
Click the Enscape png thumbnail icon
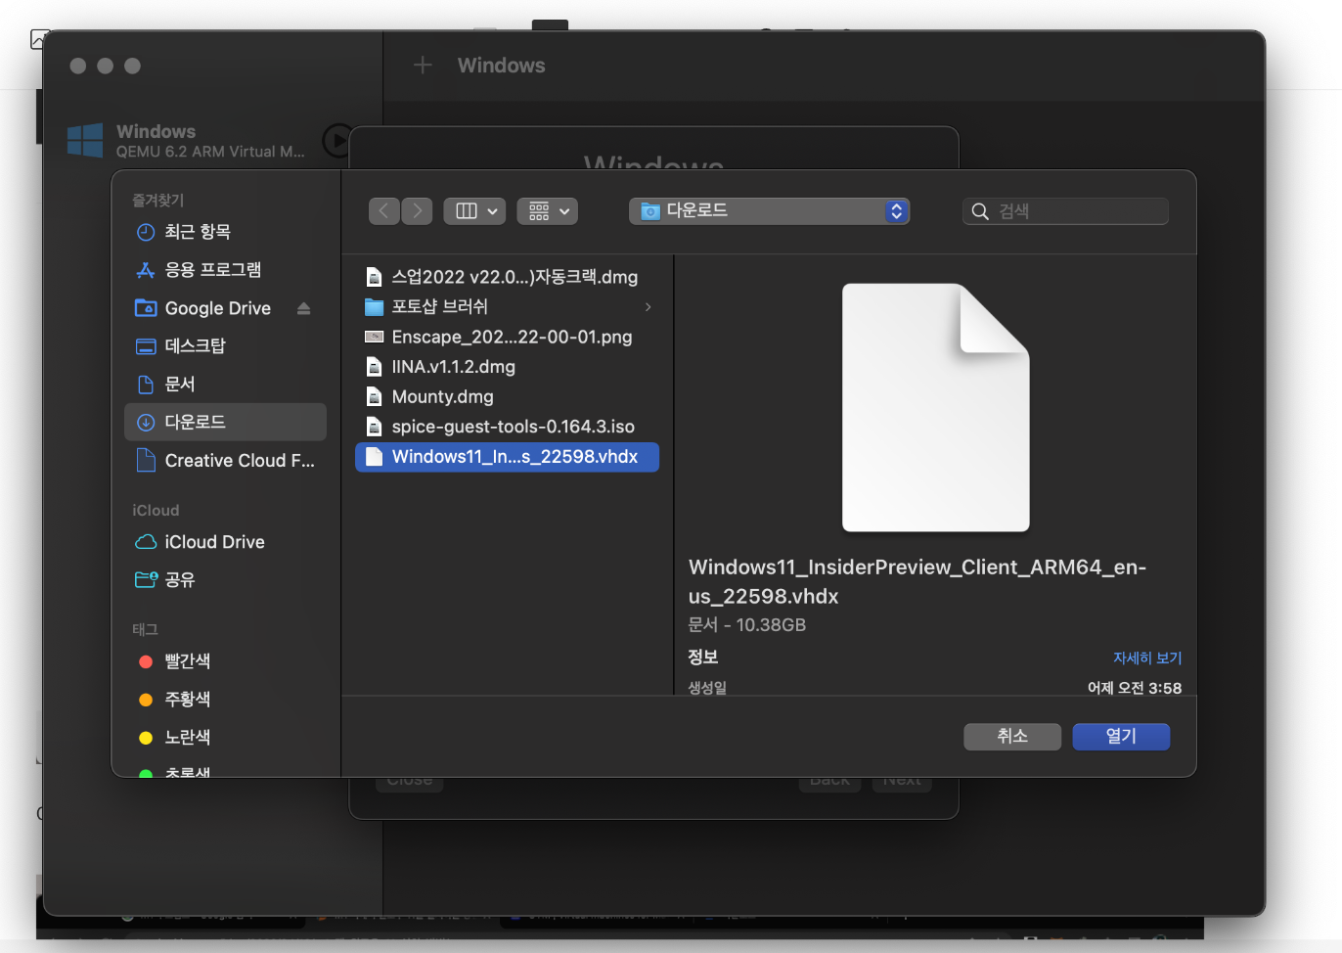tap(374, 338)
